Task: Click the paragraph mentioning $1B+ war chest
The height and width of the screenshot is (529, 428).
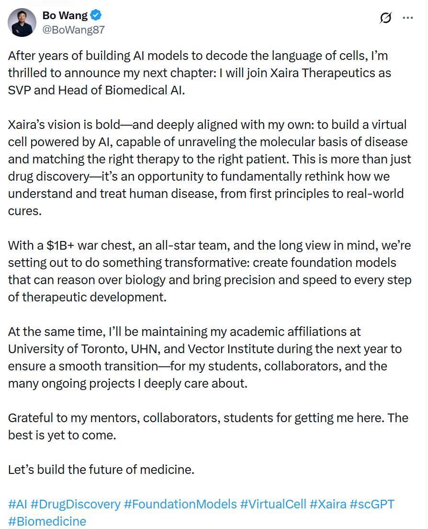Action: (210, 271)
